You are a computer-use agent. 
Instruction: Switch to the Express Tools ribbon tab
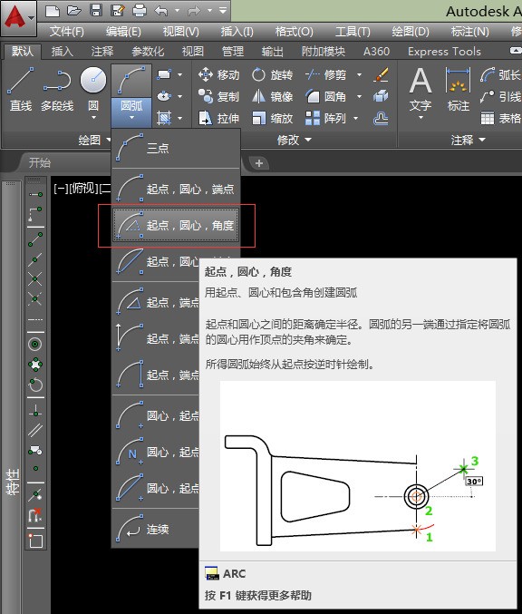[x=444, y=52]
